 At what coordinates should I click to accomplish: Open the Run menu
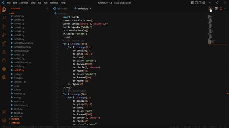point(45,3)
